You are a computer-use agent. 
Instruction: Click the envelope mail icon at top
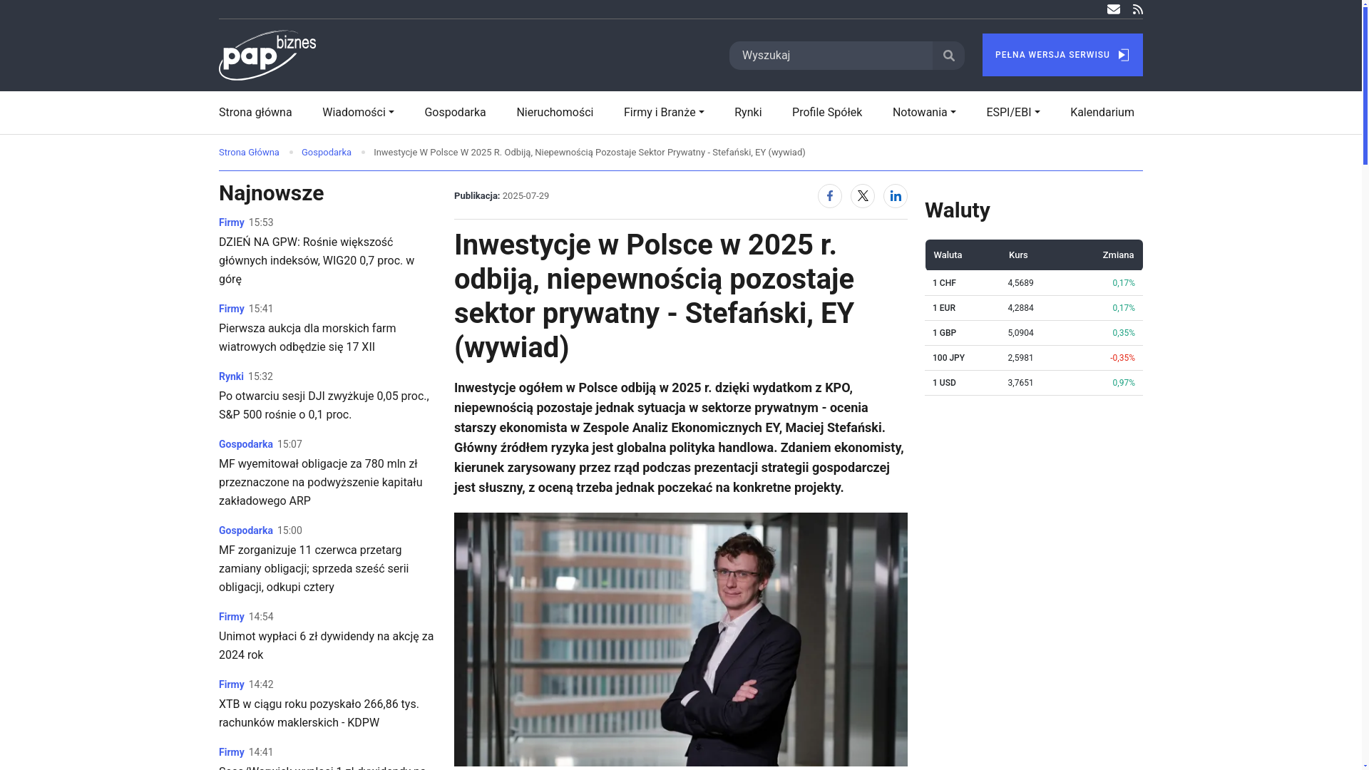click(x=1113, y=9)
